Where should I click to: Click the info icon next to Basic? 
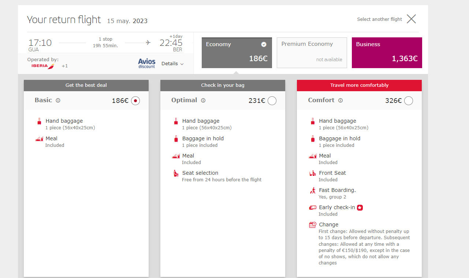[x=58, y=100]
